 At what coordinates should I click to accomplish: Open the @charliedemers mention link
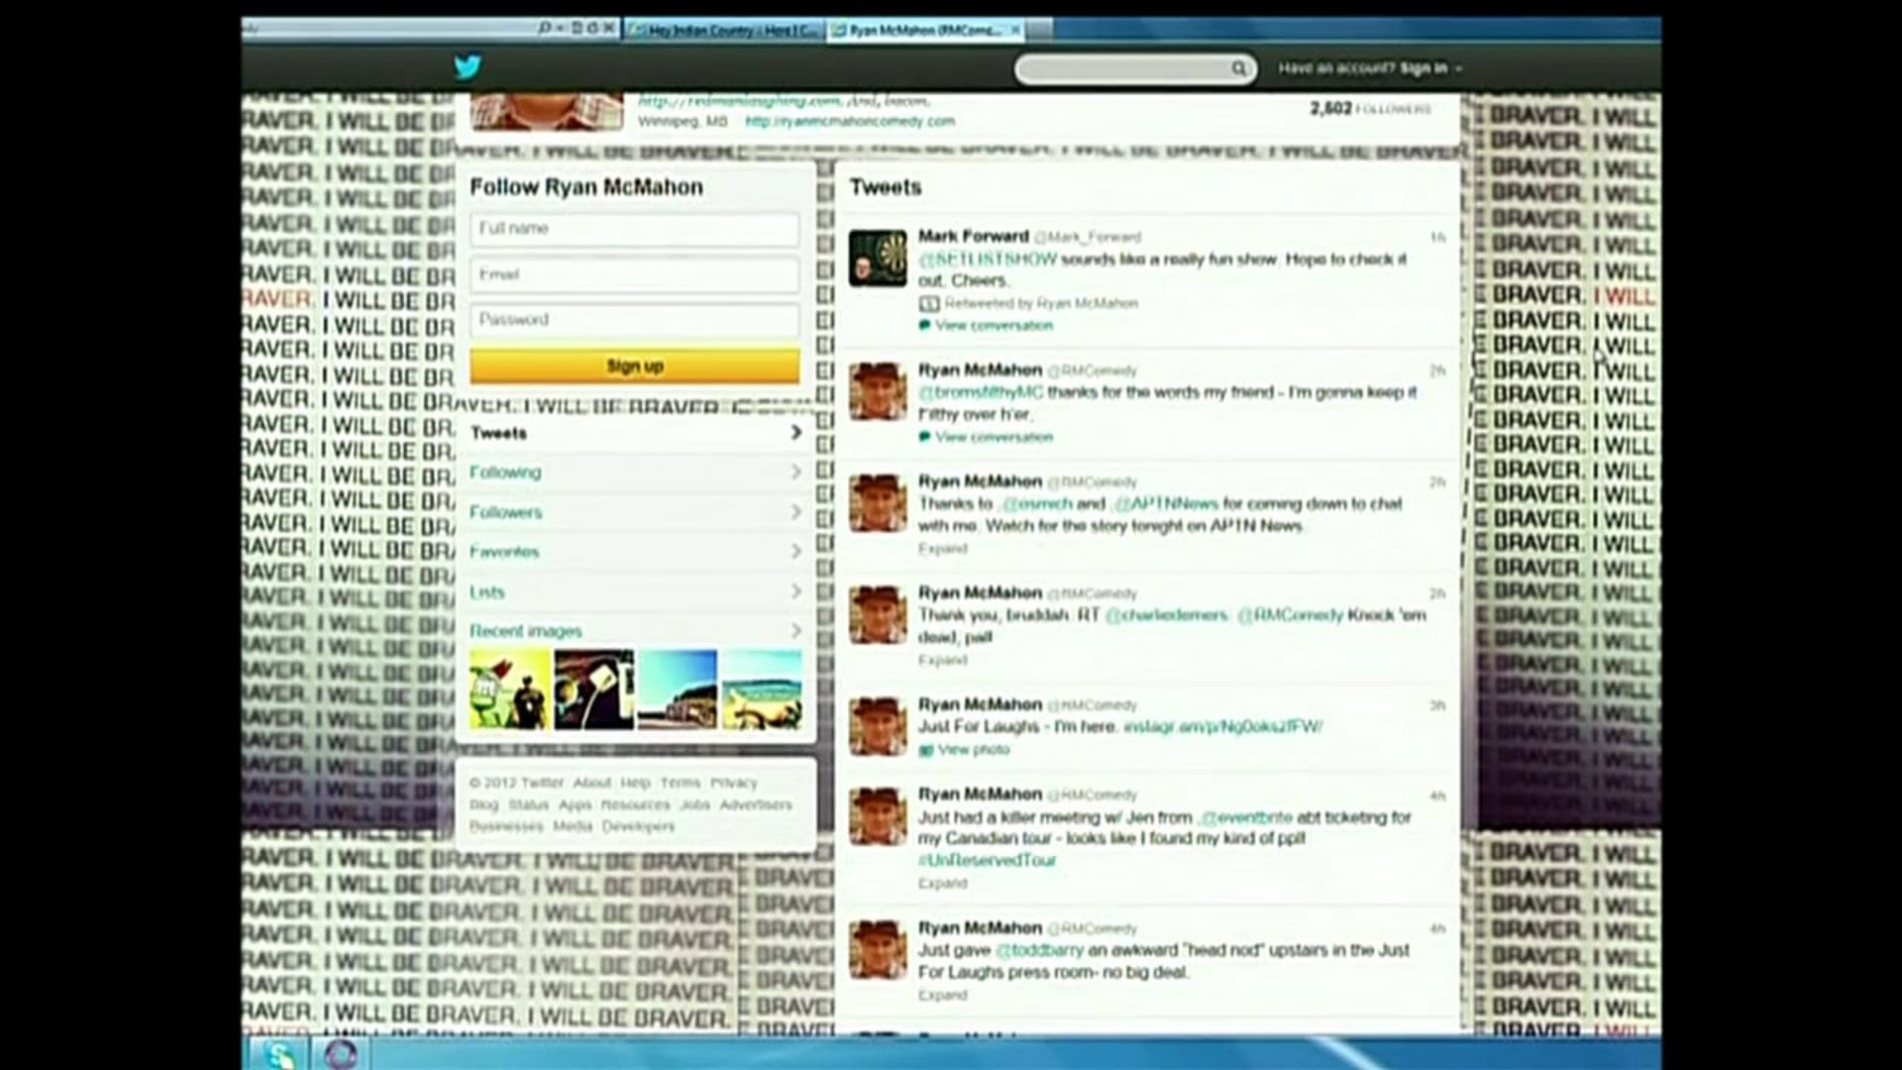pyautogui.click(x=1166, y=615)
